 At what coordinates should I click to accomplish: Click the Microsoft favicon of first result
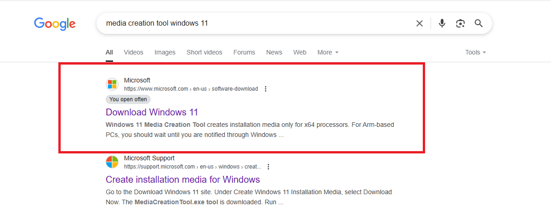tap(112, 84)
